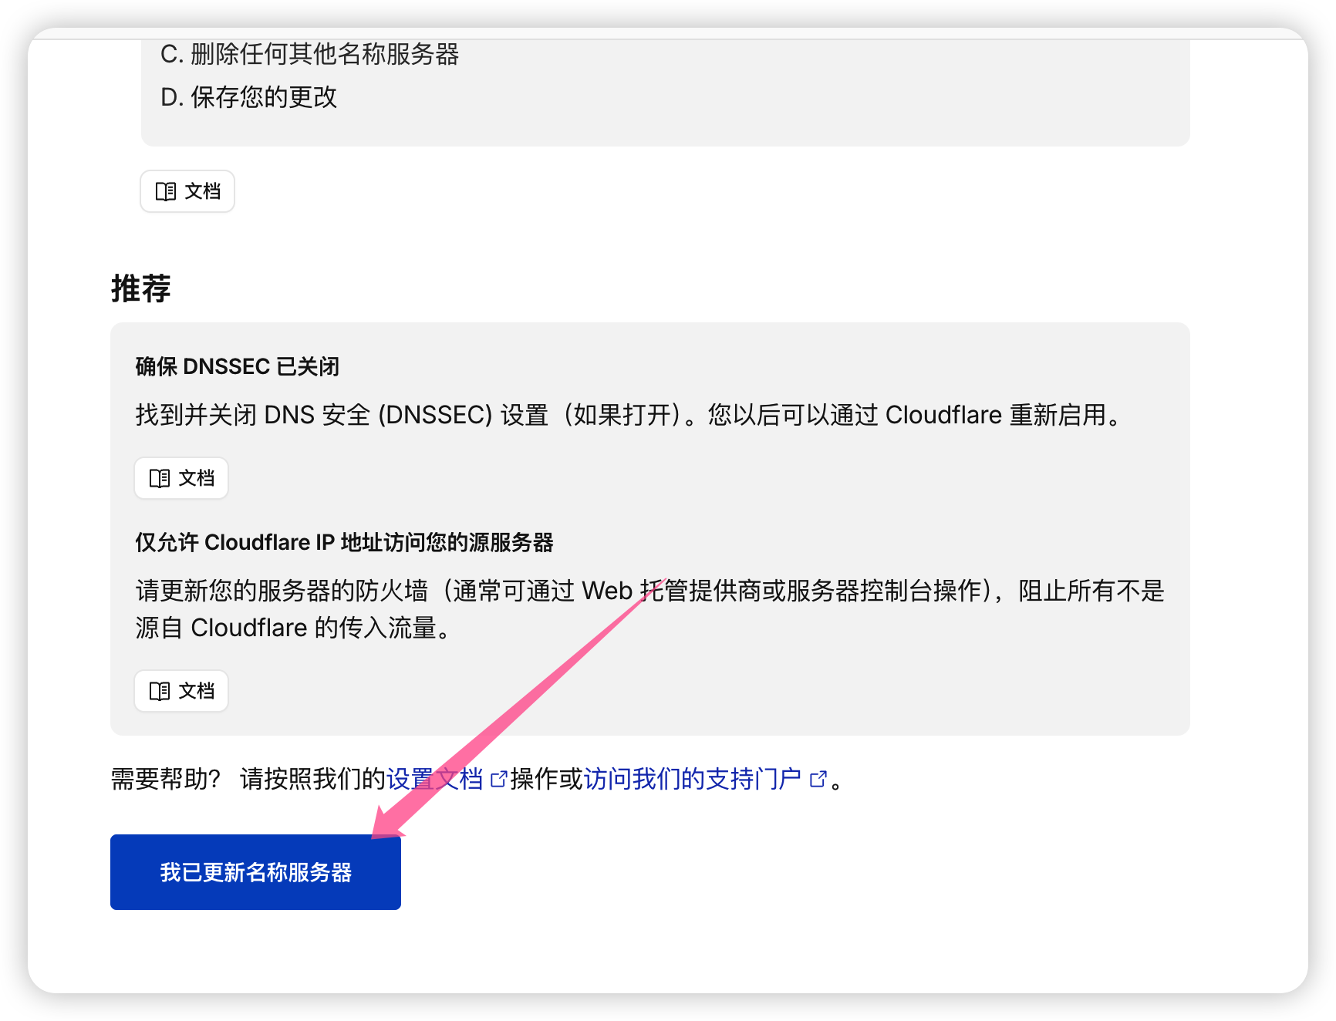
Task: Click the 找到并关闭 DNS 安全 description text
Action: click(x=629, y=415)
